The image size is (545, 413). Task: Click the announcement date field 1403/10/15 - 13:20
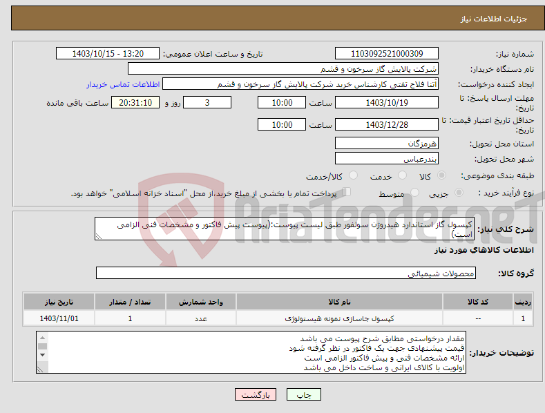(108, 54)
